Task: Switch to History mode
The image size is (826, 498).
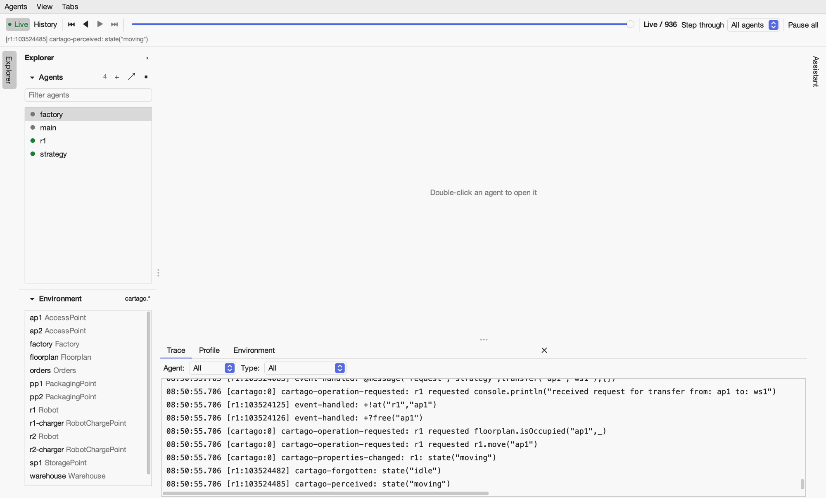Action: click(45, 24)
